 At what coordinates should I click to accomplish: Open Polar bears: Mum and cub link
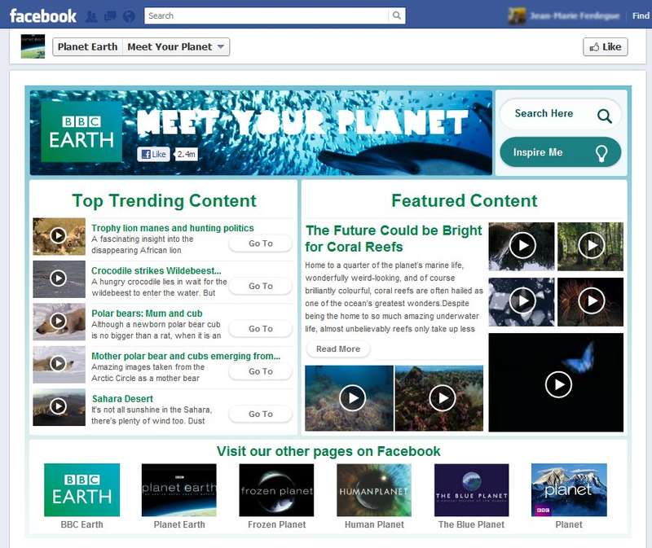147,313
